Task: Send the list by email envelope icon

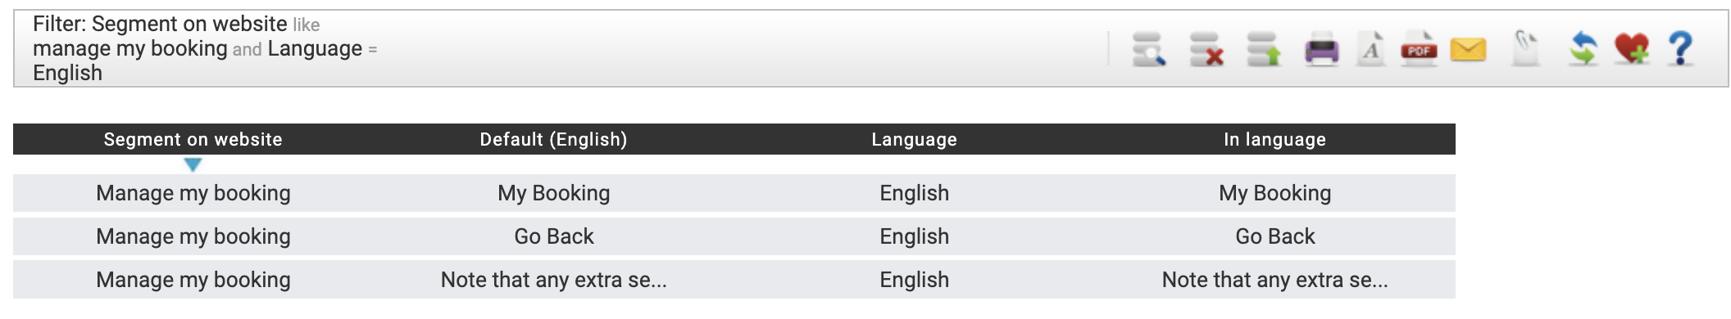Action: pyautogui.click(x=1468, y=50)
